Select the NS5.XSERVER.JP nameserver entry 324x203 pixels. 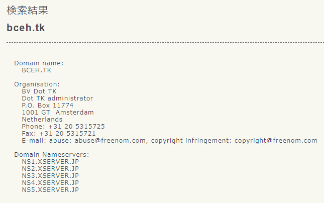click(x=50, y=190)
